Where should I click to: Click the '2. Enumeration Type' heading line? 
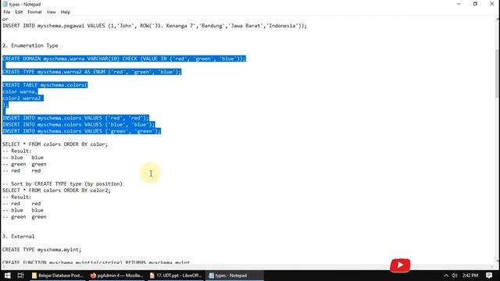pos(30,45)
